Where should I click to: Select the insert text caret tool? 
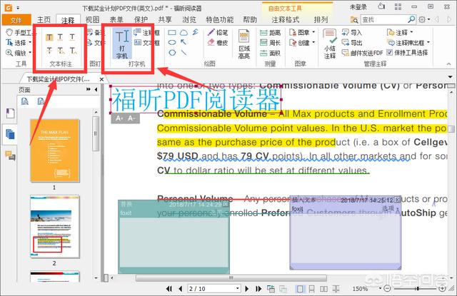pos(73,51)
